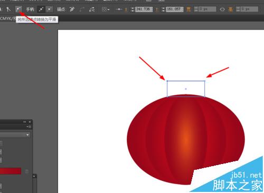This screenshot has height=193, width=264.
Task: Close the small panel below gradient panel
Action: coord(34,176)
